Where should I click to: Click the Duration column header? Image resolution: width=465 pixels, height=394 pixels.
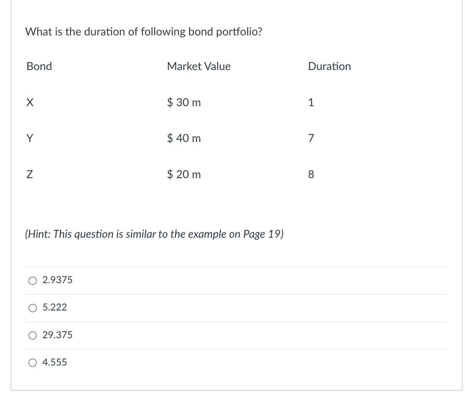[x=329, y=66]
